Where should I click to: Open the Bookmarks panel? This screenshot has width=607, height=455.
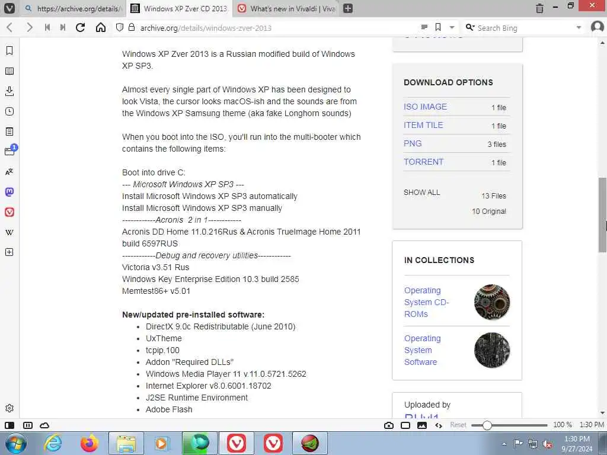click(9, 51)
